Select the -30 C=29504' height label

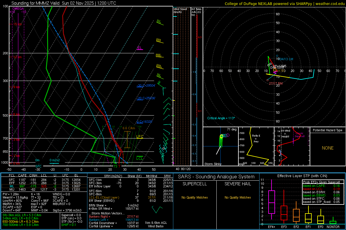[x=146, y=85]
